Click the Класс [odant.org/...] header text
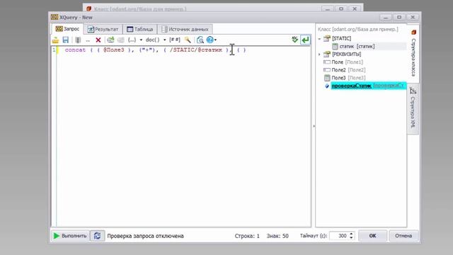This screenshot has width=453, height=255. point(357,29)
